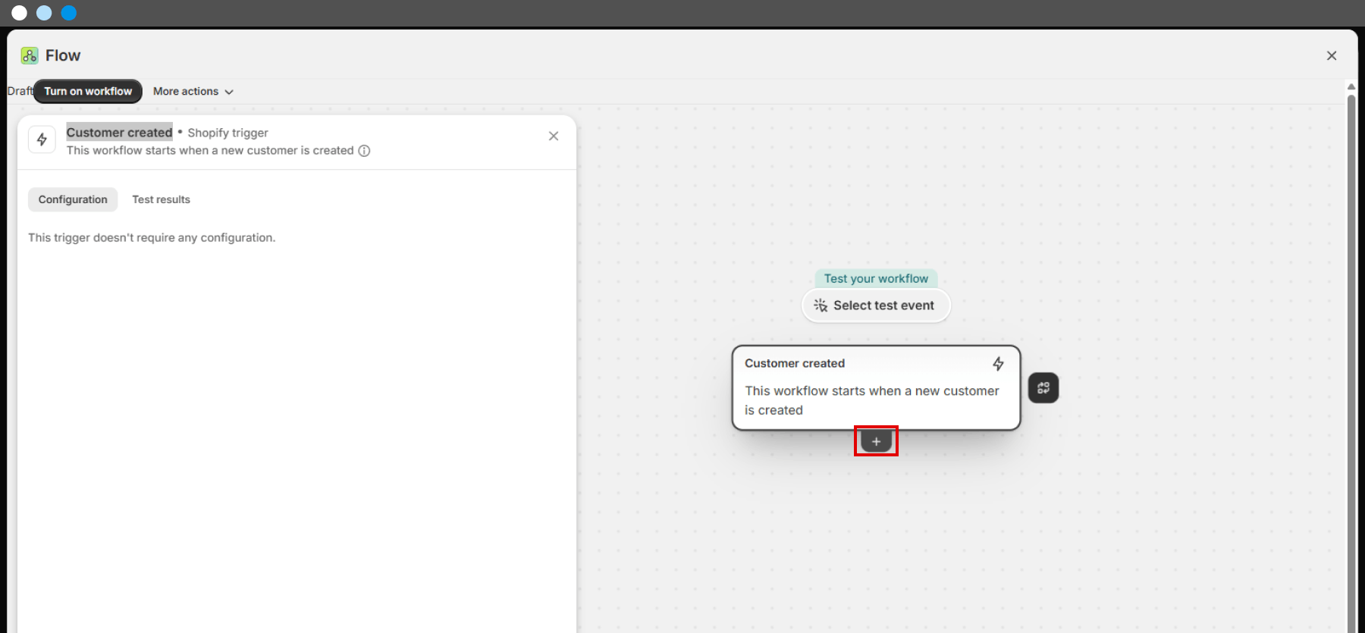
Task: Open the More actions dropdown
Action: (193, 91)
